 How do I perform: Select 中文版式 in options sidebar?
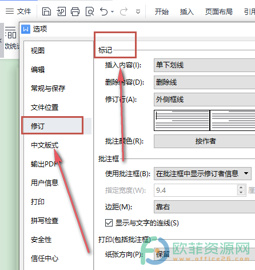tap(45, 145)
